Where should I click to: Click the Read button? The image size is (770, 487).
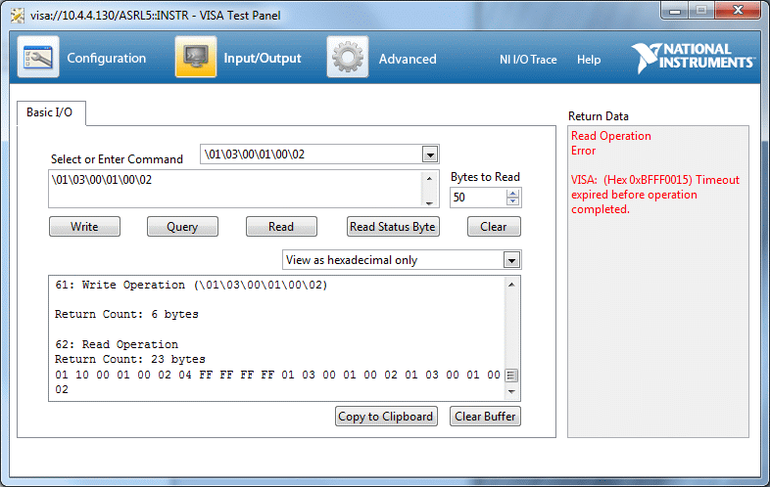click(281, 227)
